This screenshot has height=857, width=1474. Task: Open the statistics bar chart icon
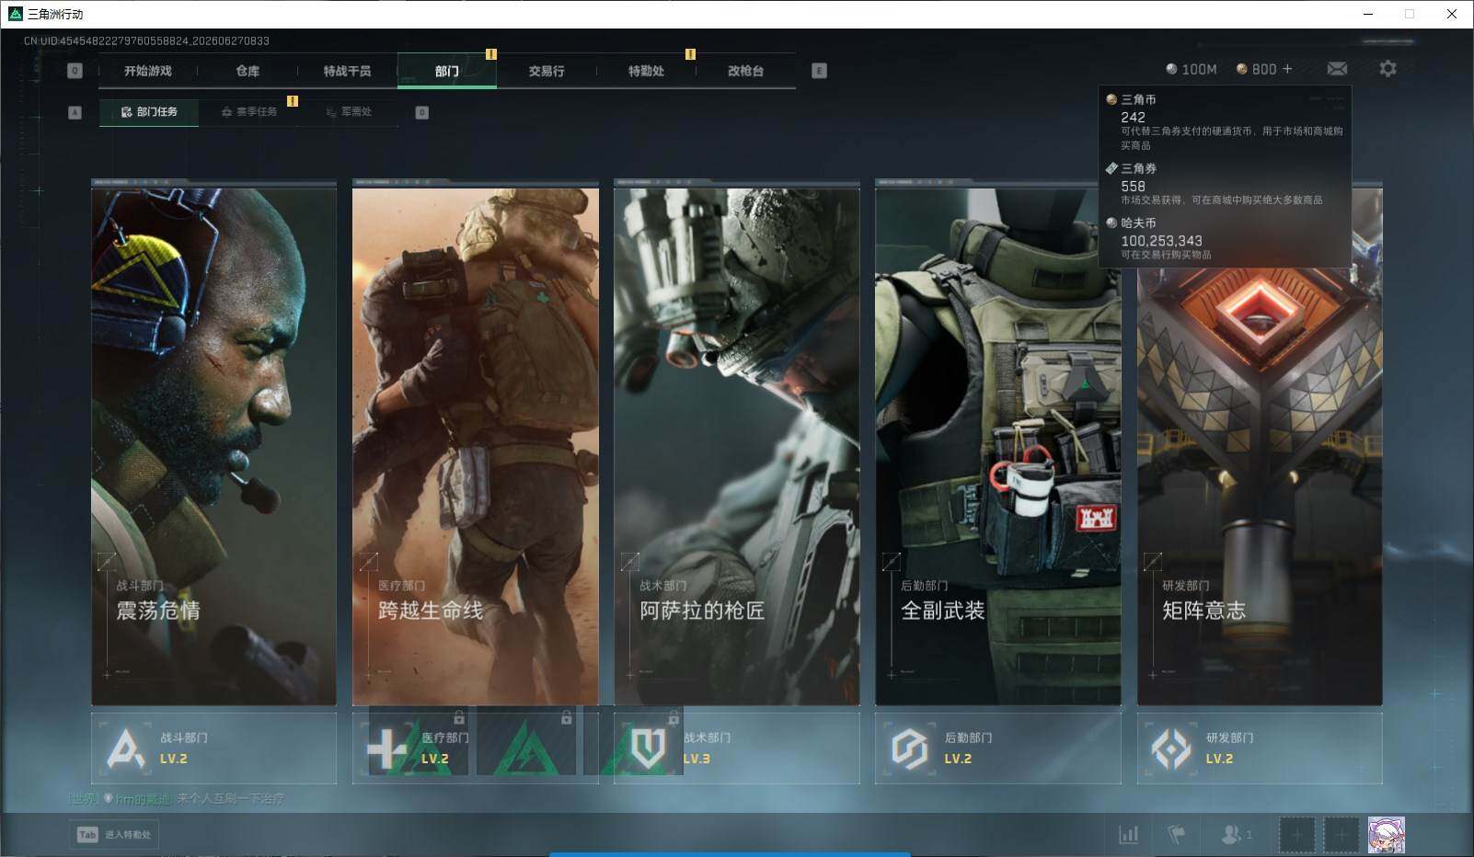1128,835
